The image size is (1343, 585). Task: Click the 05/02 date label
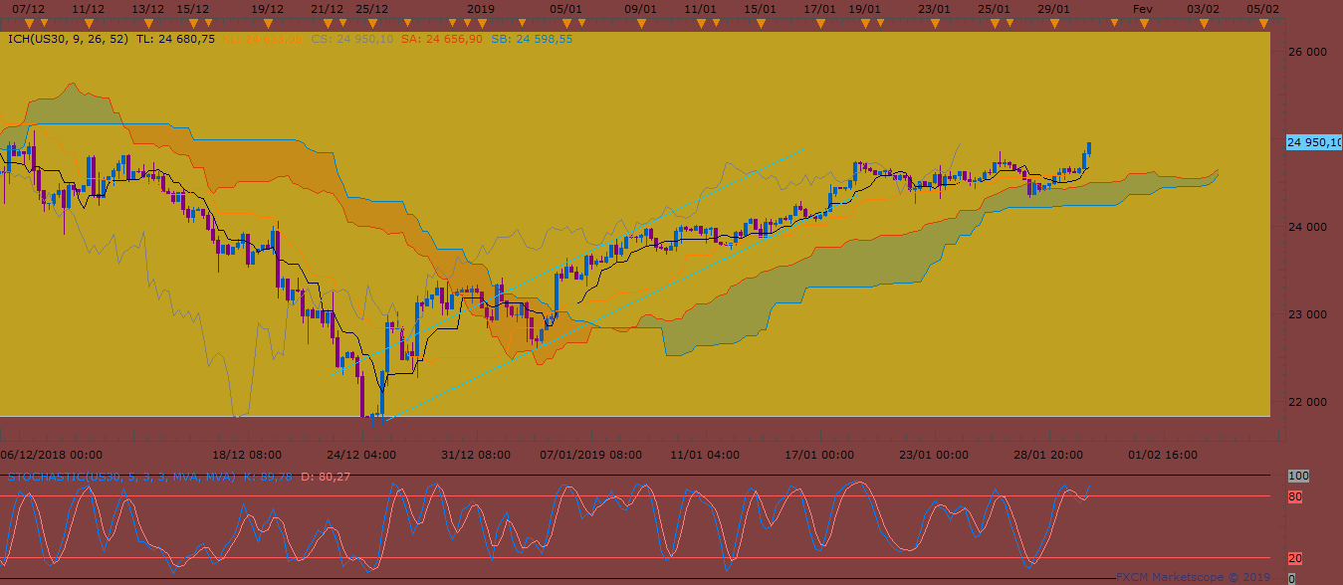click(x=1262, y=8)
